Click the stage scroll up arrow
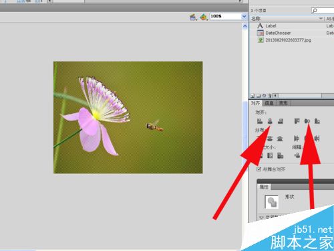334x251 pixels. [245, 26]
